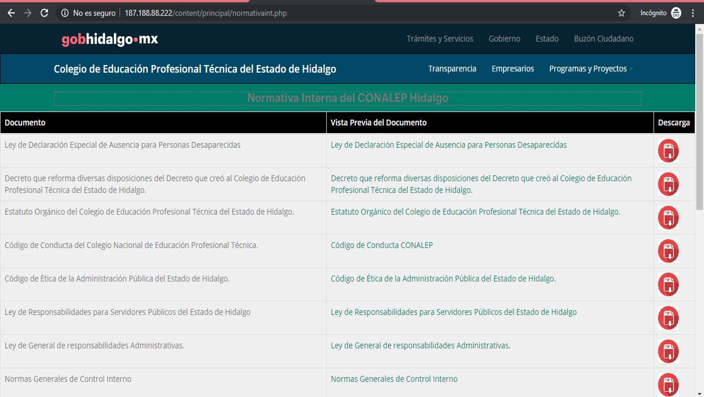Preview Decreto que reforma diversas disposiciones link

(x=481, y=184)
